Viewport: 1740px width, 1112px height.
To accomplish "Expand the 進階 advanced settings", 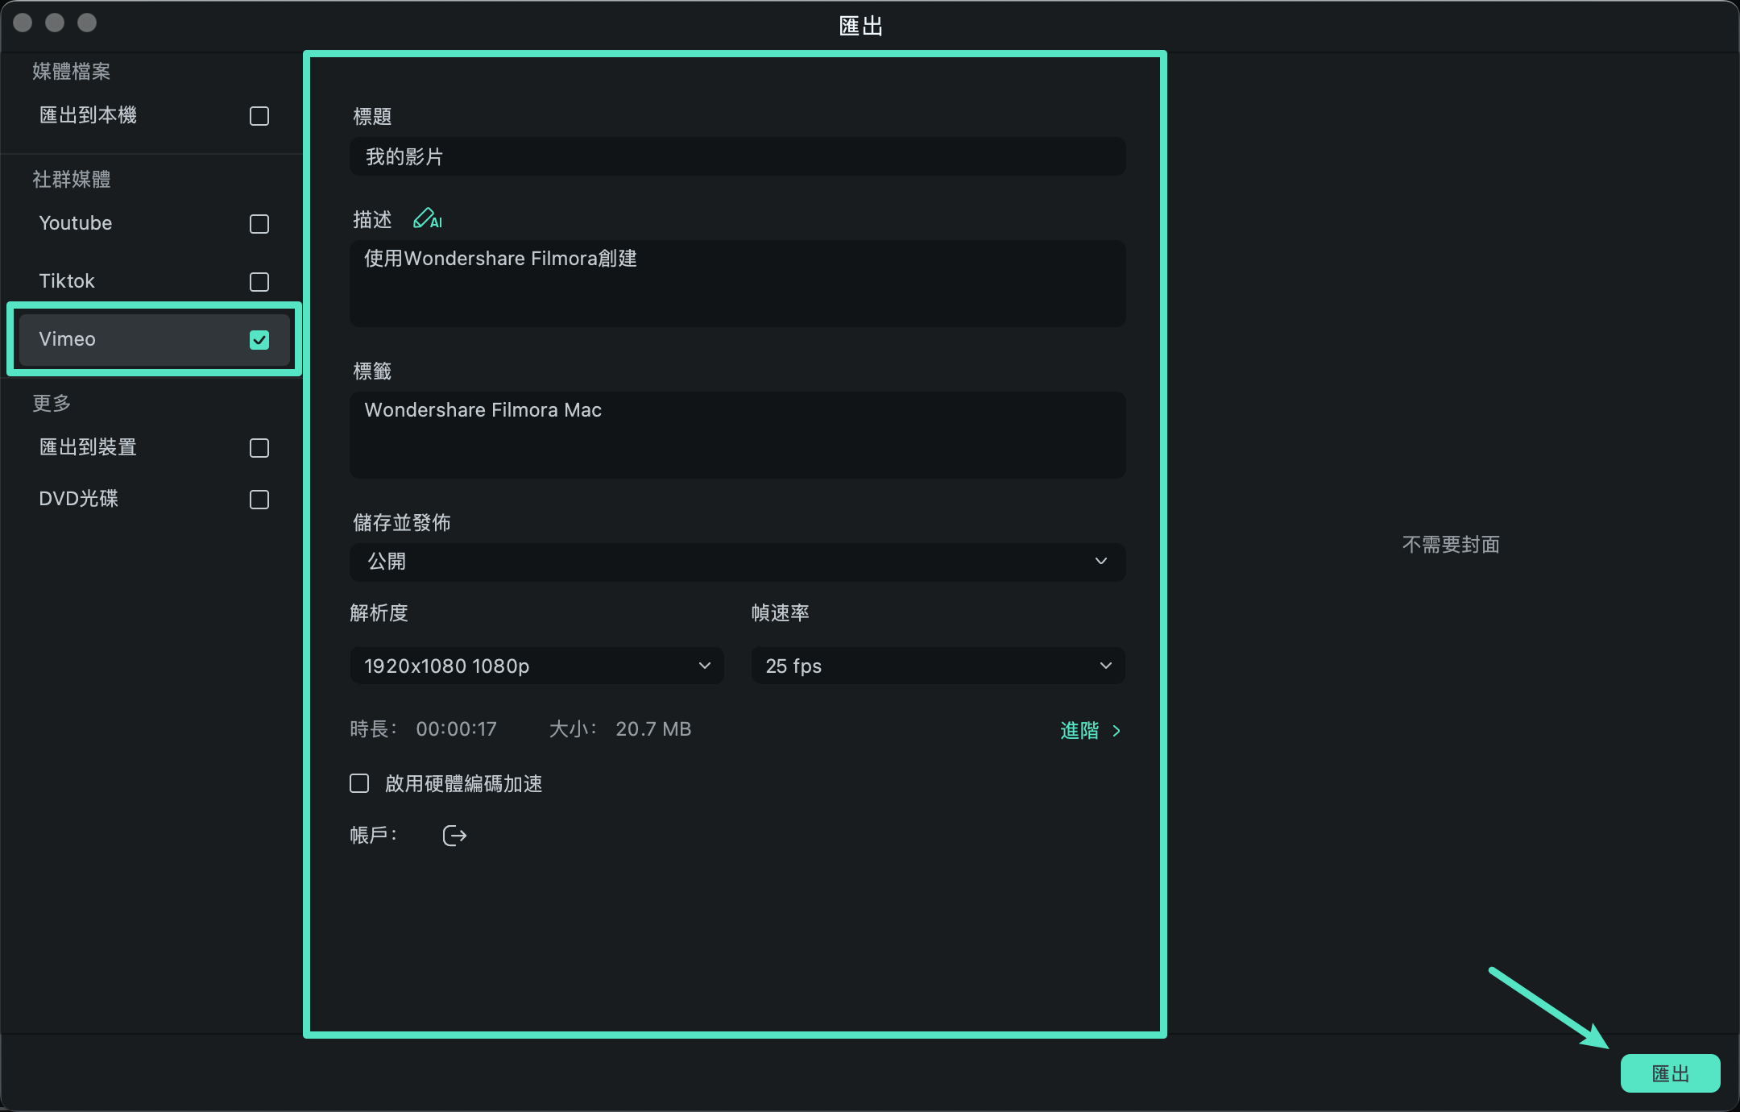I will [1091, 730].
